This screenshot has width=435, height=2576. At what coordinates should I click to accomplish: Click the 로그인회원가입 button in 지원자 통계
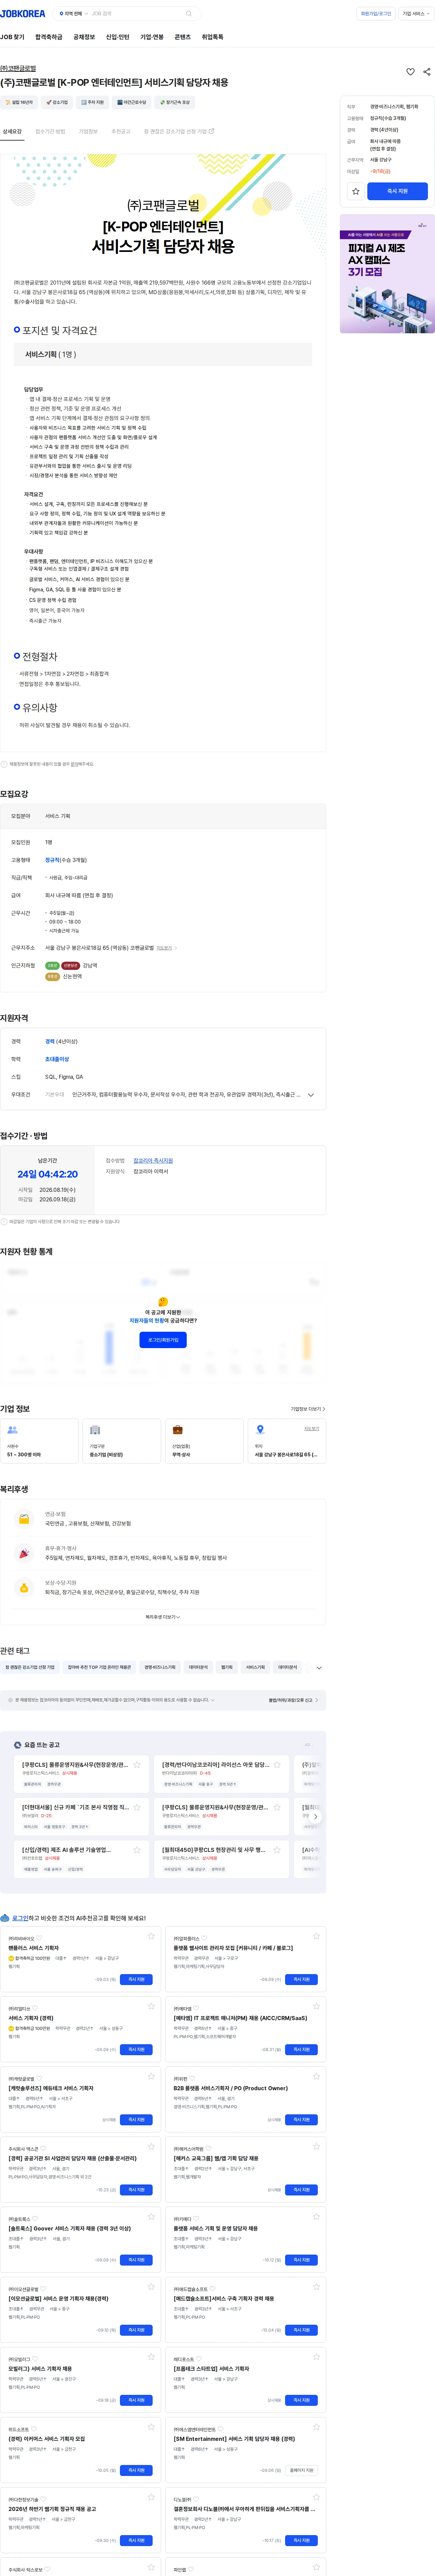[163, 1340]
